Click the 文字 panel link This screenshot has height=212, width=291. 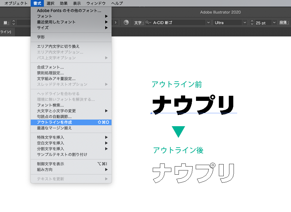(x=138, y=23)
